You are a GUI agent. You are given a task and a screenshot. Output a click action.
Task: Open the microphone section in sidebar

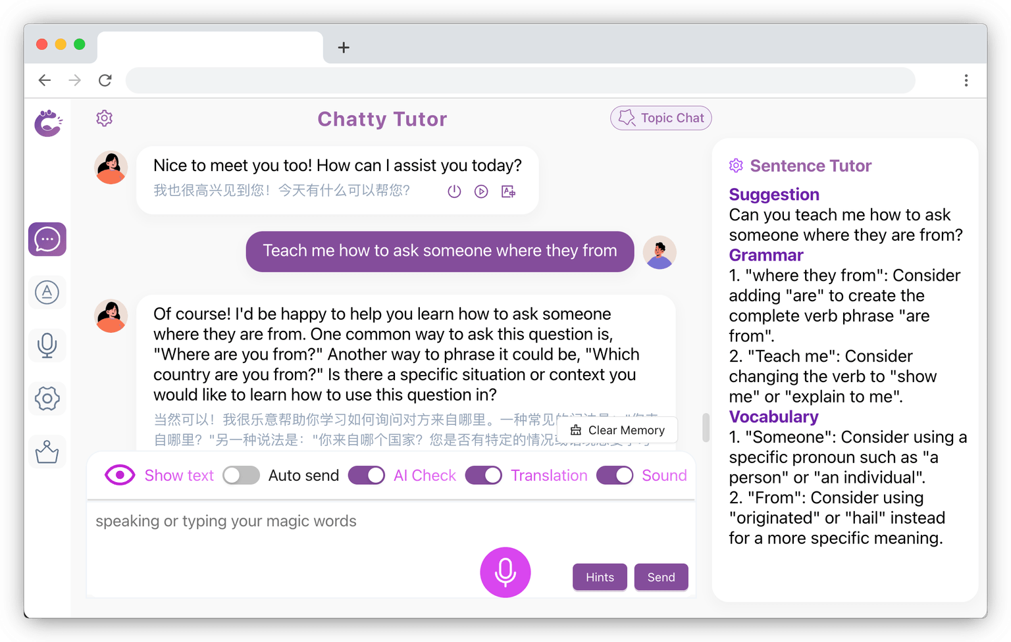[x=47, y=345]
